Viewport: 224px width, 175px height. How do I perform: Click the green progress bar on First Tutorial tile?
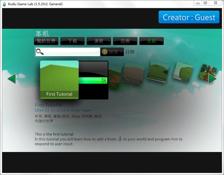93,80
